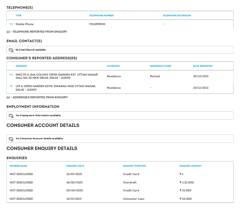
Task: Click the Date Reported column header
Action: point(203,66)
